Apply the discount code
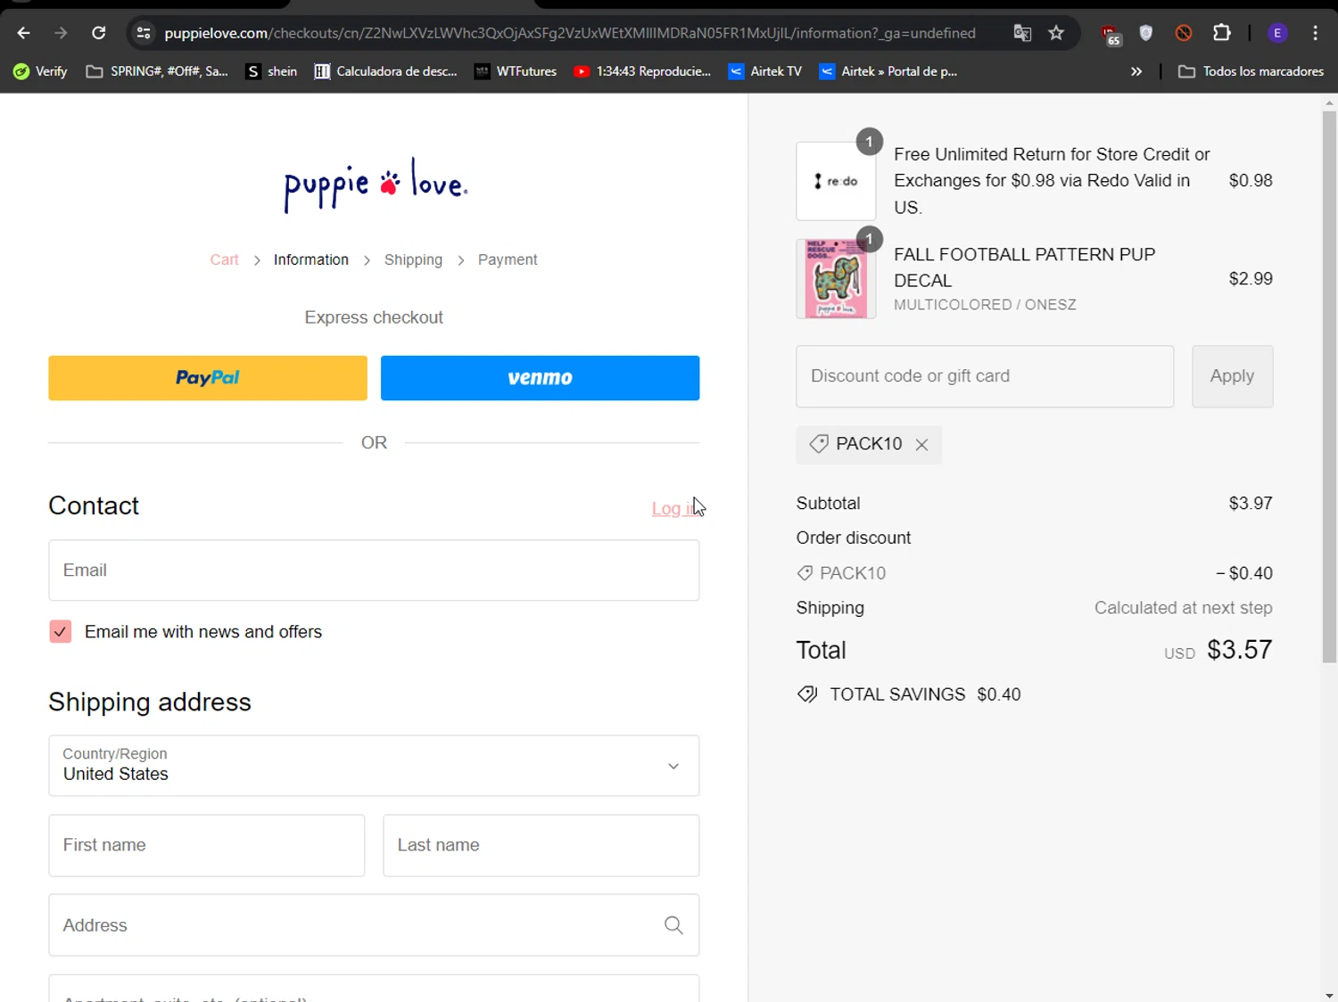 coord(1232,376)
